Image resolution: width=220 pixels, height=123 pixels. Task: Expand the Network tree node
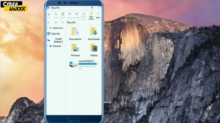tap(47, 46)
